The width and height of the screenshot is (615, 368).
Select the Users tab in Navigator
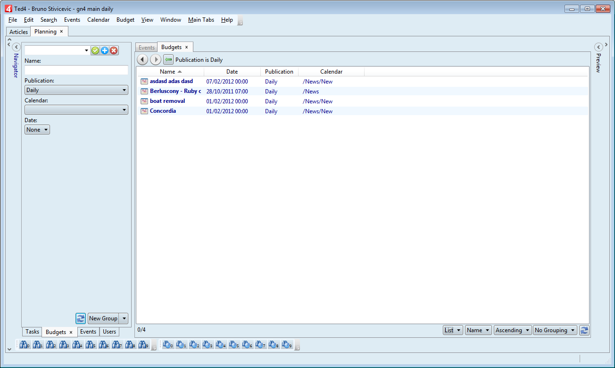pyautogui.click(x=109, y=332)
